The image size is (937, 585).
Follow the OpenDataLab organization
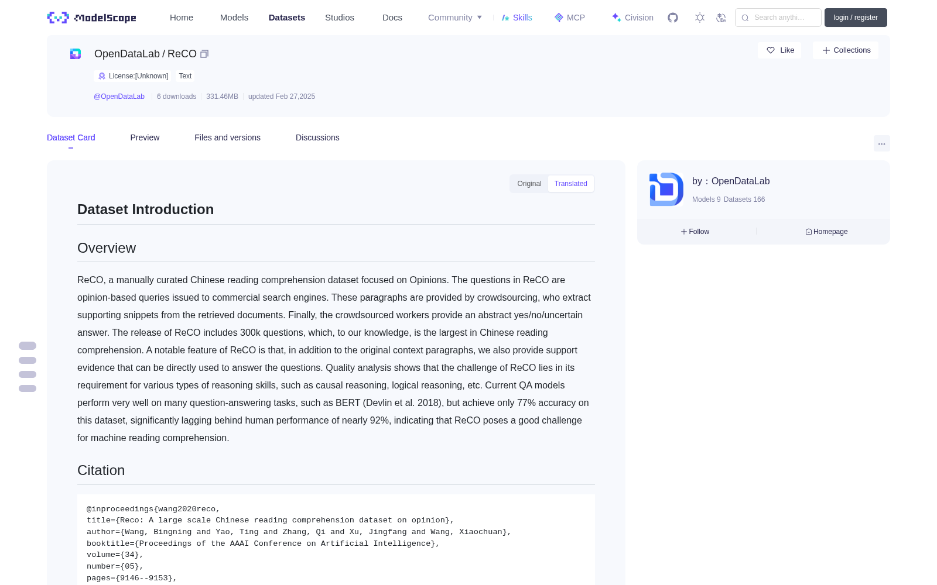click(695, 232)
